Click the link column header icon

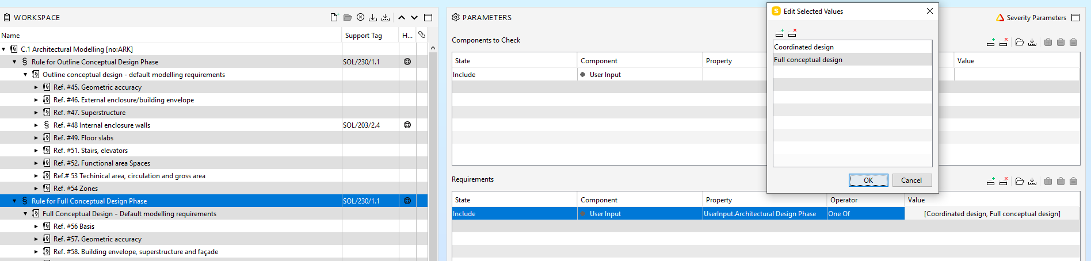[422, 35]
